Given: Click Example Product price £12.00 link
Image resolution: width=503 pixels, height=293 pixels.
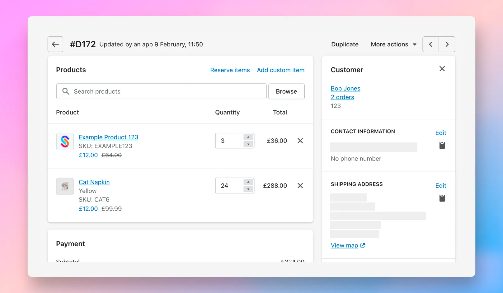Looking at the screenshot, I should (x=88, y=155).
